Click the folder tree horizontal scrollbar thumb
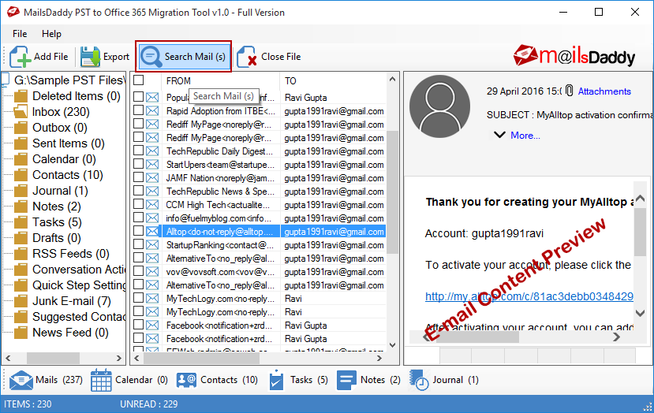Screen dimensions: 654x413 53,358
